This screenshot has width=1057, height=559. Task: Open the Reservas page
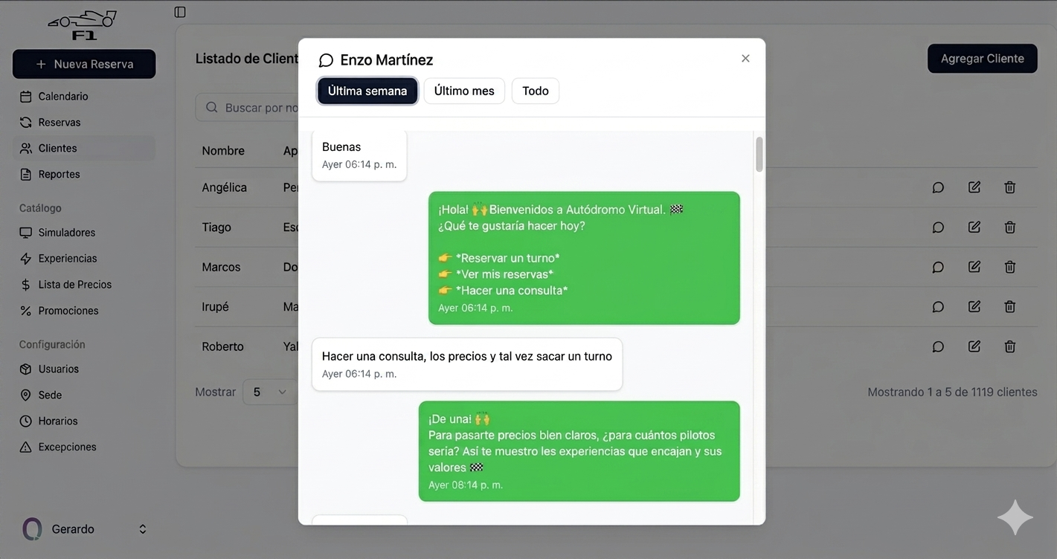point(84,123)
